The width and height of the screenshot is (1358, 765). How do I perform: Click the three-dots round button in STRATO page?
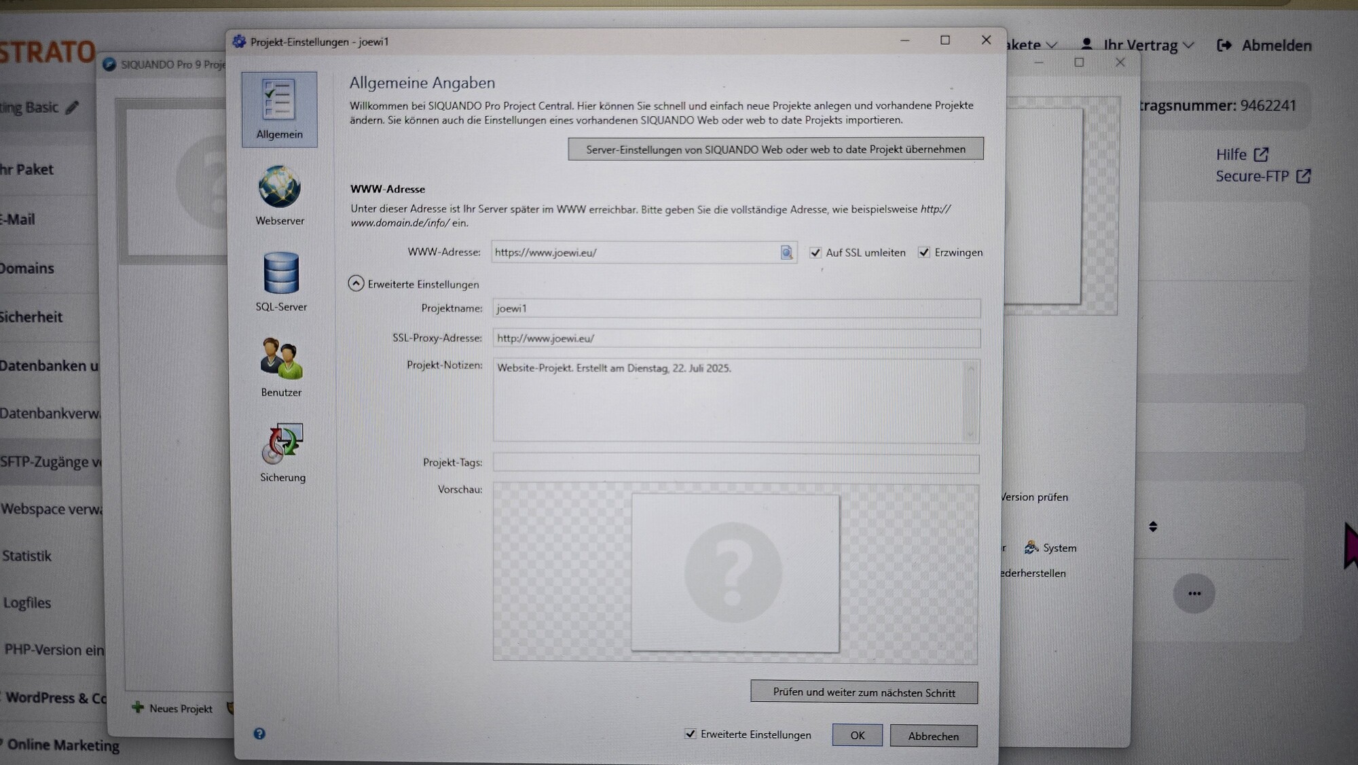click(x=1194, y=593)
